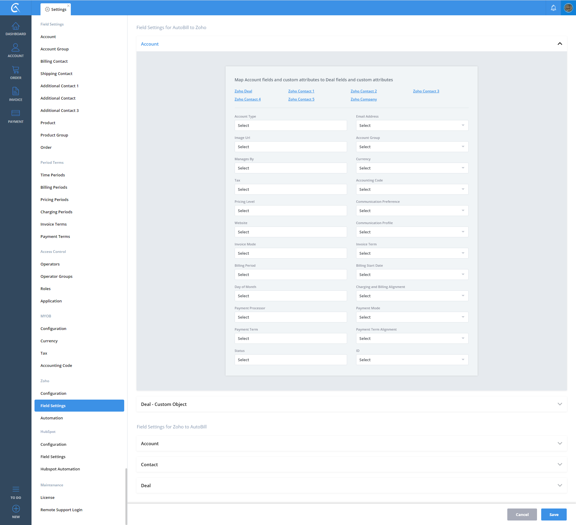Open the Payment card icon

point(16,113)
